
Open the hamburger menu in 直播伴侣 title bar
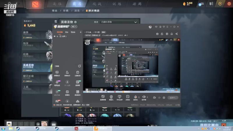pos(167,27)
